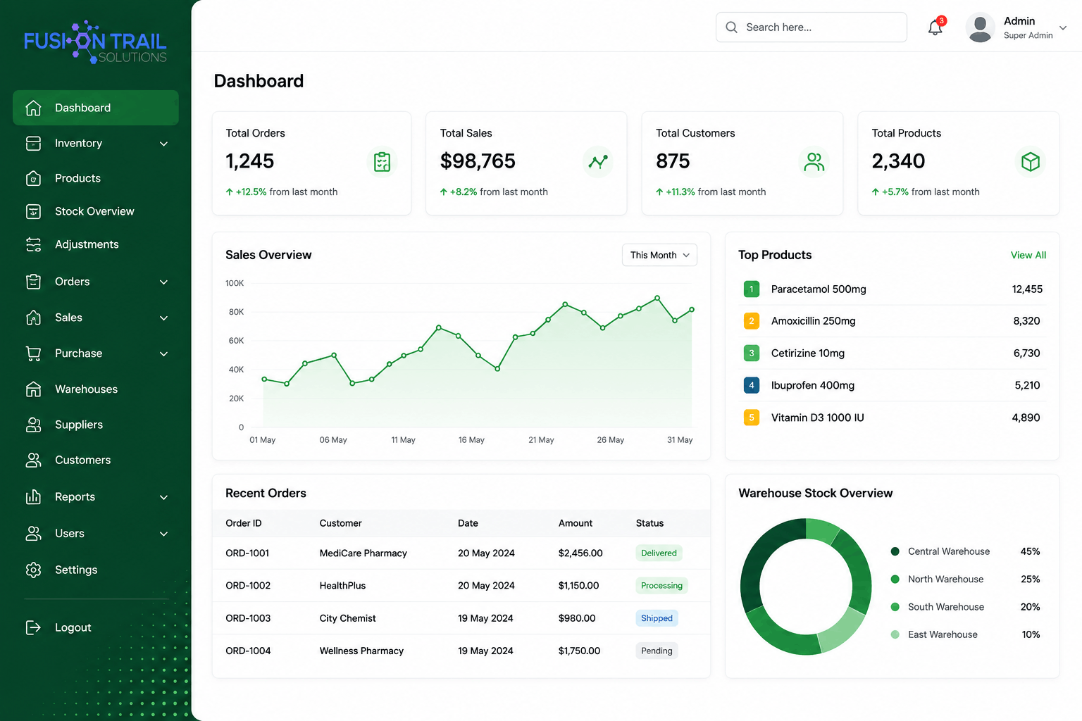The height and width of the screenshot is (721, 1082).
Task: Expand the Inventory submenu chevron
Action: pyautogui.click(x=163, y=144)
